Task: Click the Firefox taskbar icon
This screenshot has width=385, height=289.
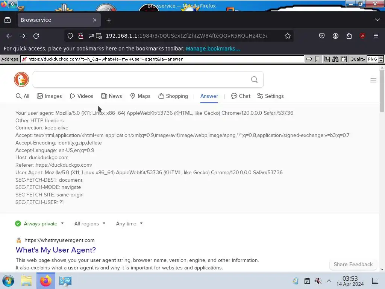Action: point(46,281)
